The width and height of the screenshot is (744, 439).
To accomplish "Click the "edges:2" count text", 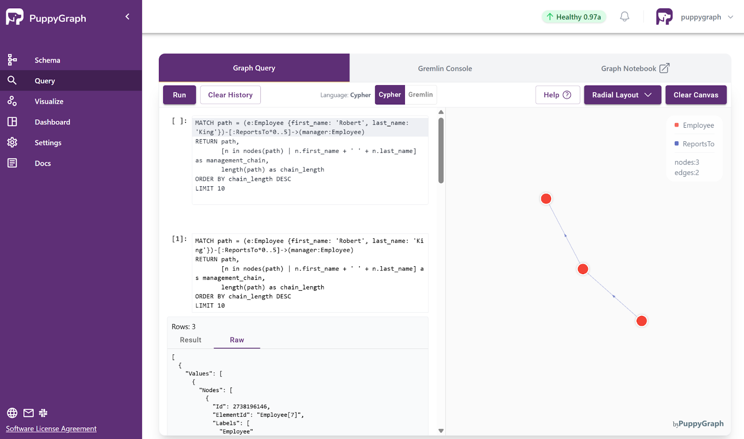I will [x=687, y=172].
